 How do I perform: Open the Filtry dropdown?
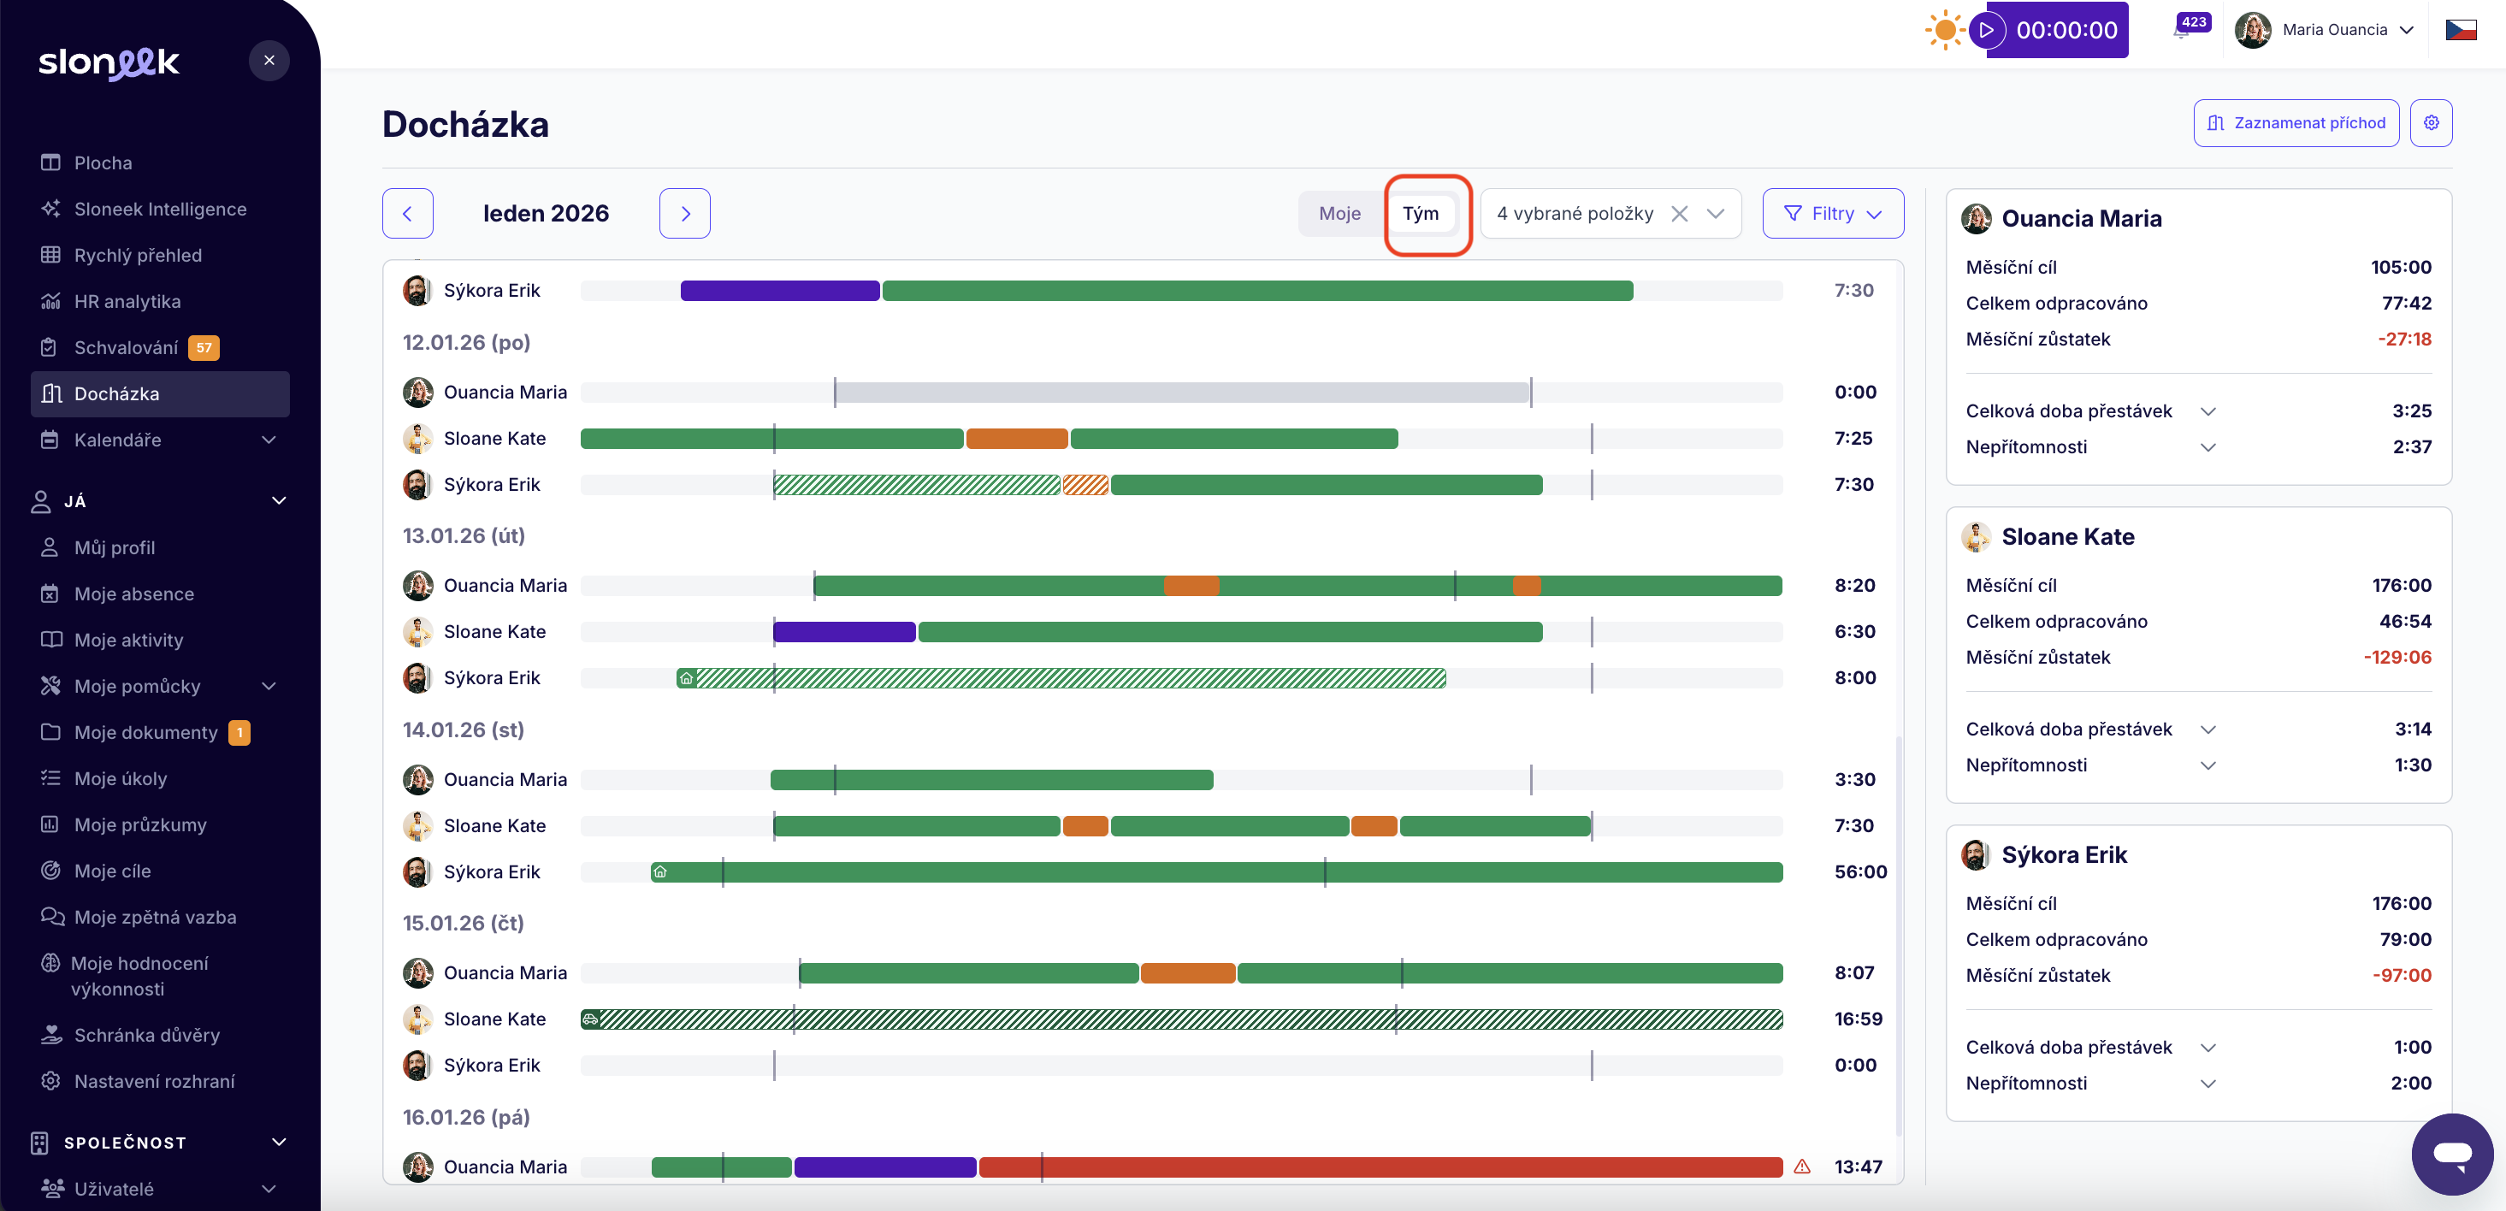point(1832,213)
